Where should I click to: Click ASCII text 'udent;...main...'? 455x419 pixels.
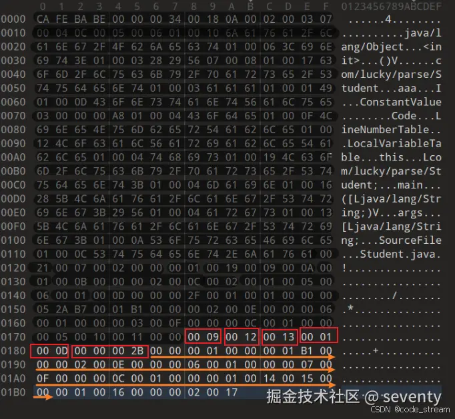(391, 185)
